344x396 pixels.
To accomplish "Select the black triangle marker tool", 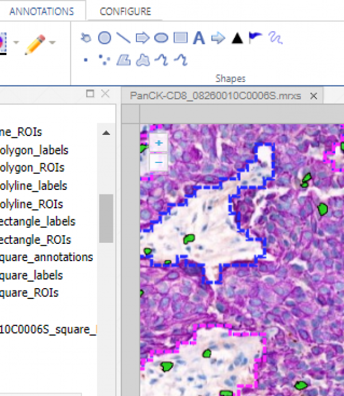I will 237,38.
